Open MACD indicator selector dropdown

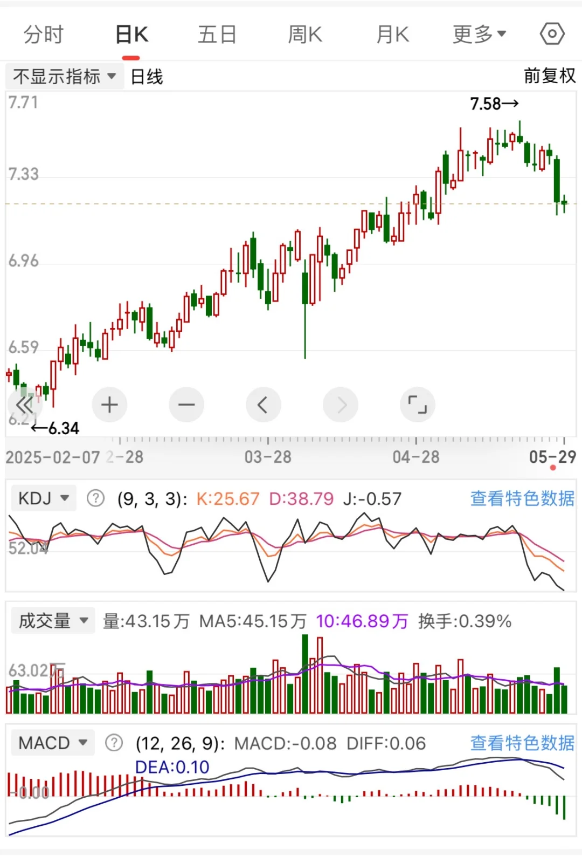click(53, 743)
